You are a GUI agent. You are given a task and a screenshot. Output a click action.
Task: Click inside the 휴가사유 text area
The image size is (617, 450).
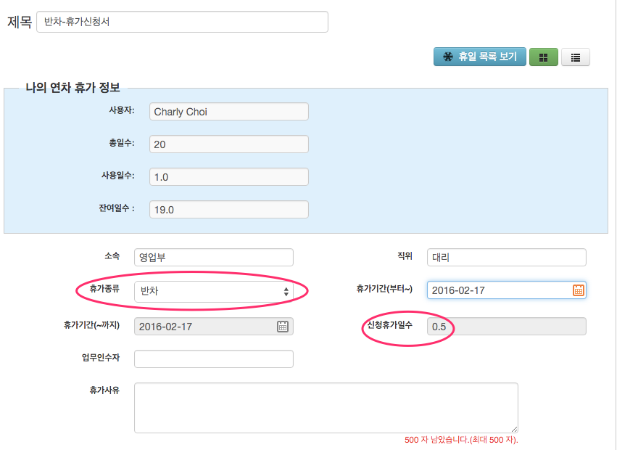pyautogui.click(x=326, y=408)
